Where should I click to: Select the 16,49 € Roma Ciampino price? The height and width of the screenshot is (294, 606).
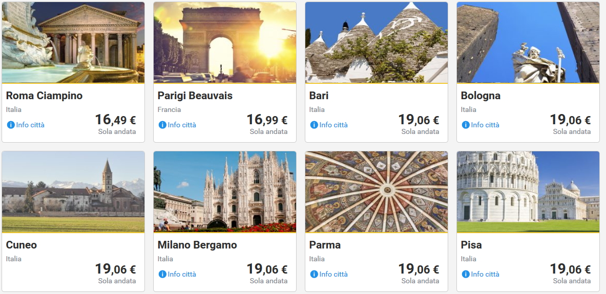coord(115,120)
